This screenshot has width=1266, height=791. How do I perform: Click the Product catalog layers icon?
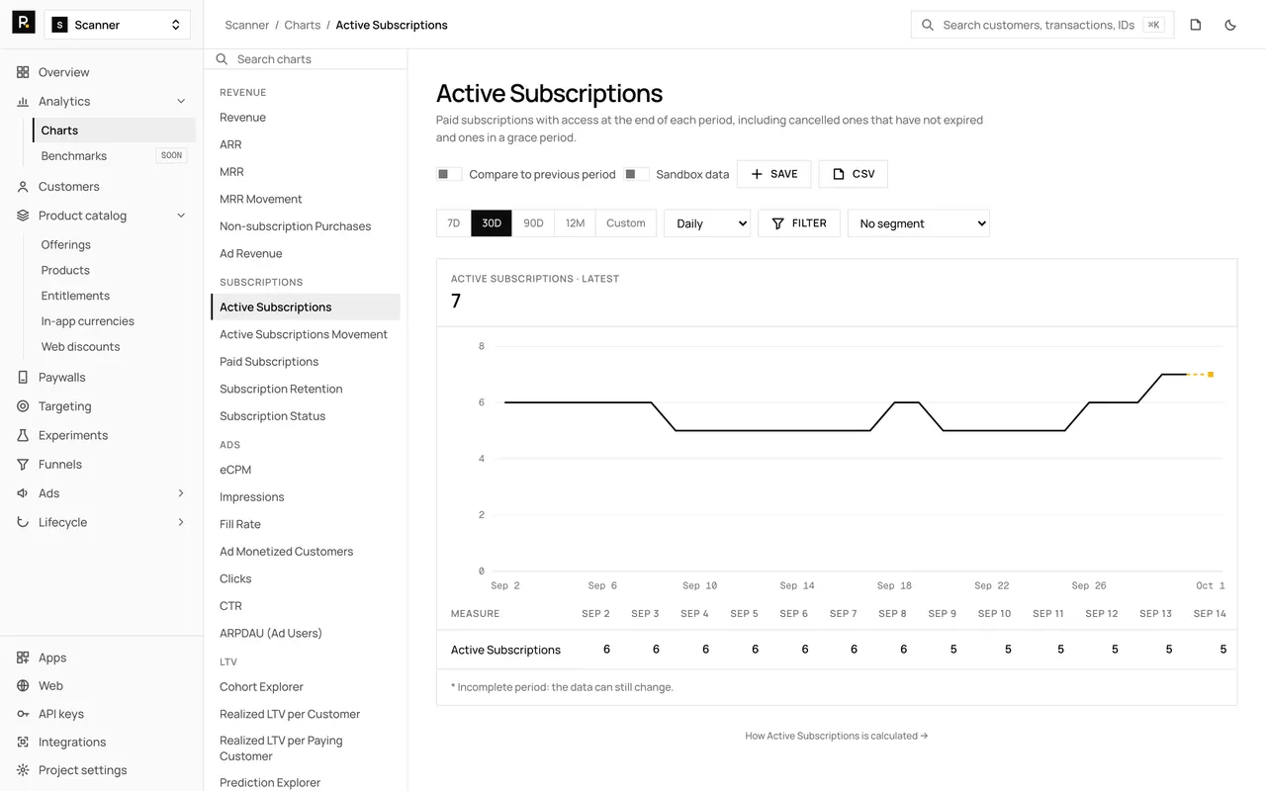23,216
